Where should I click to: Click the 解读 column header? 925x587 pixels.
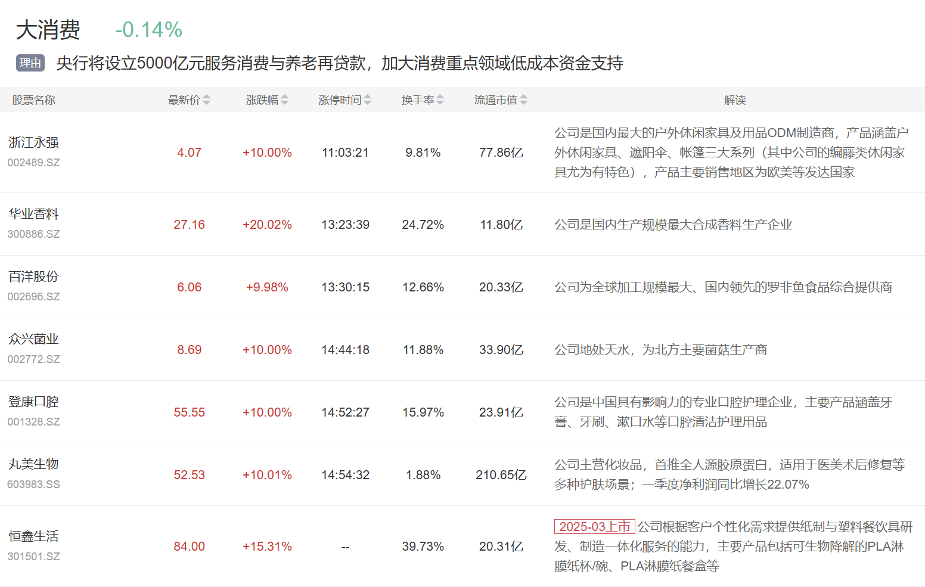click(735, 100)
